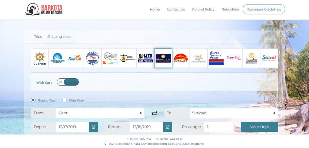
Task: Open the Contact Us page
Action: tap(176, 9)
